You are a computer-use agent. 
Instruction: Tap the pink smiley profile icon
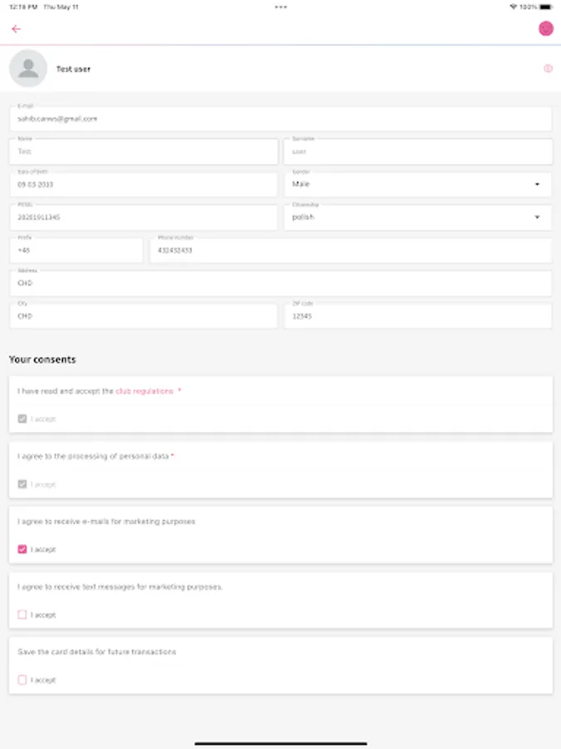[x=546, y=28]
